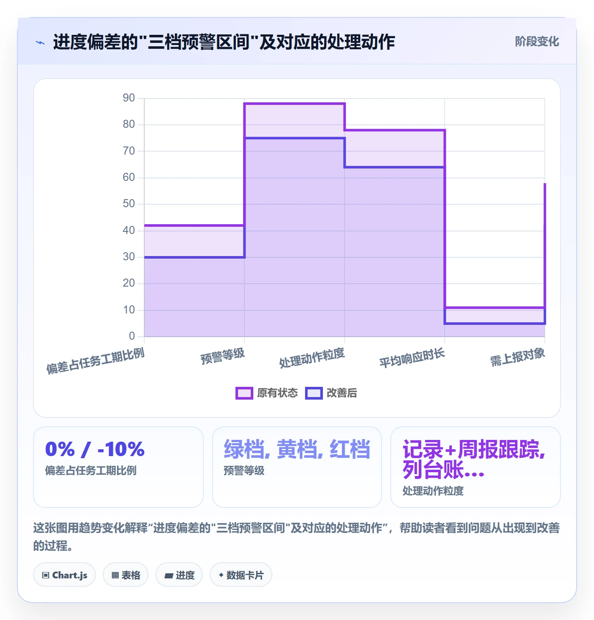Image resolution: width=594 pixels, height=620 pixels.
Task: Click the diamond icon in the 数据卡片 chip
Action: tap(221, 575)
